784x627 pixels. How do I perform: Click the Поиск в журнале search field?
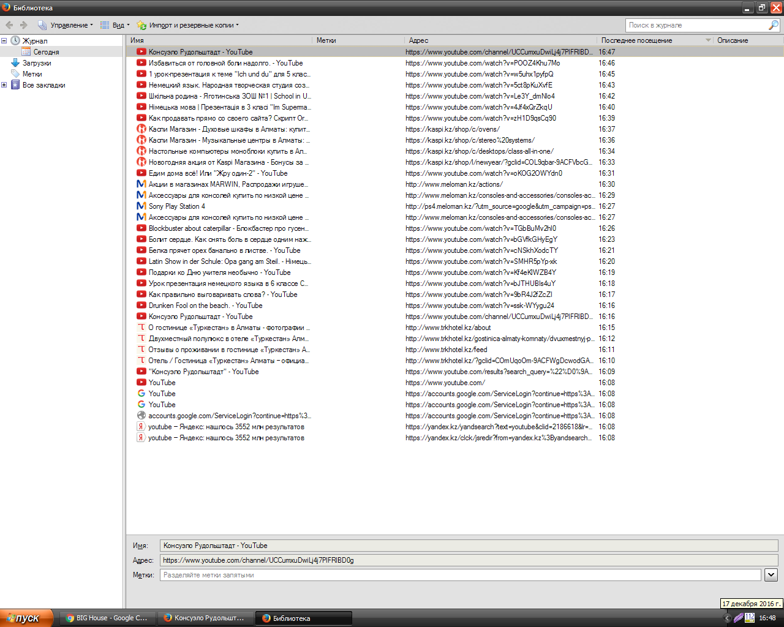(x=697, y=25)
